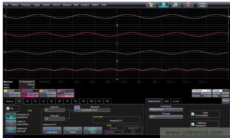The width and height of the screenshot is (230, 138).
Task: Click the Auto trigger mode icon
Action: tap(151, 5)
